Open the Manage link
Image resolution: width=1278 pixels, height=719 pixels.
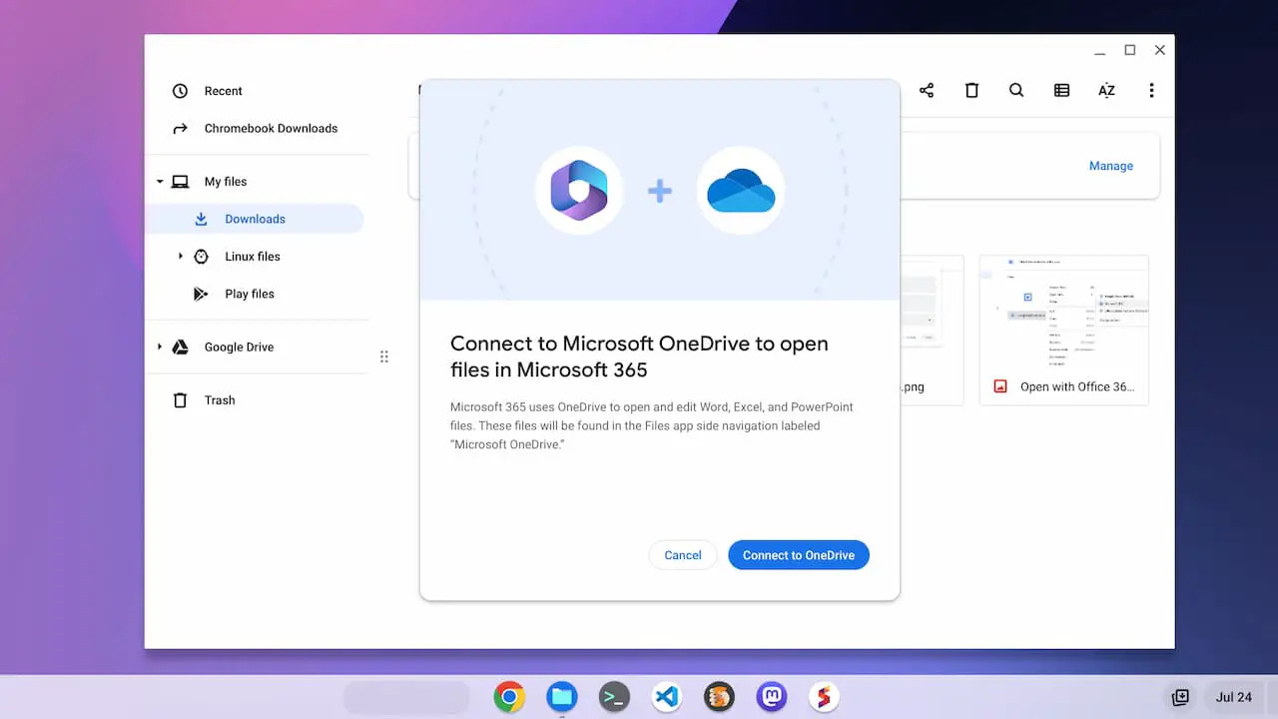[1110, 166]
